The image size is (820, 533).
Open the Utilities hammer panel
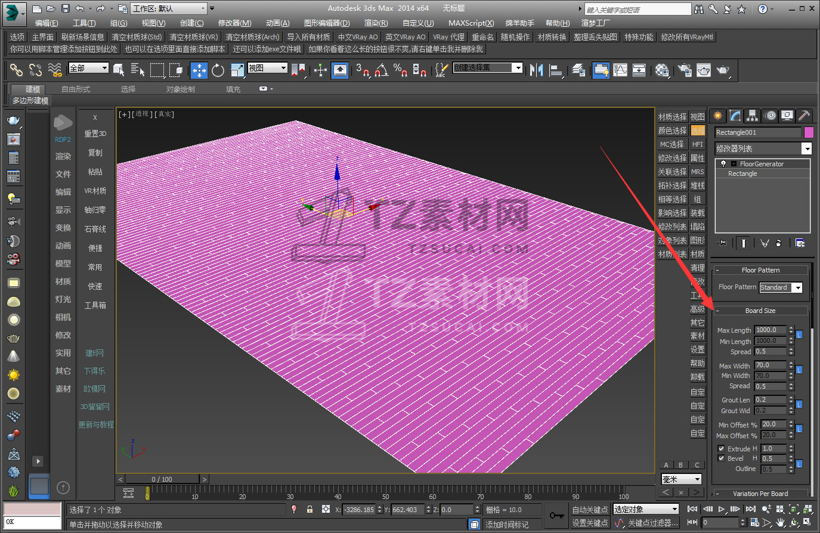click(804, 116)
